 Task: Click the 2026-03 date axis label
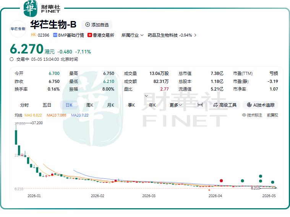tap(149, 196)
